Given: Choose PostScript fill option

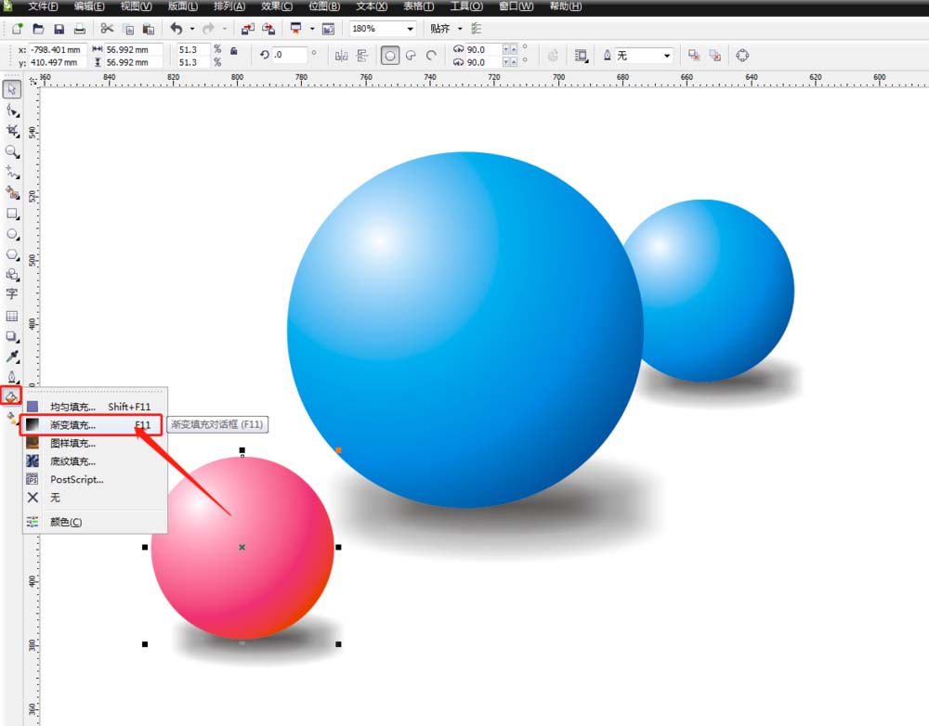Looking at the screenshot, I should [x=95, y=480].
